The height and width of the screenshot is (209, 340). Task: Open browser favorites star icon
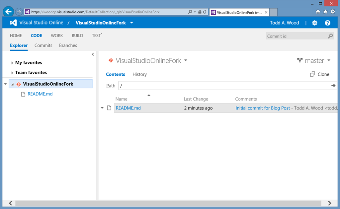click(325, 12)
